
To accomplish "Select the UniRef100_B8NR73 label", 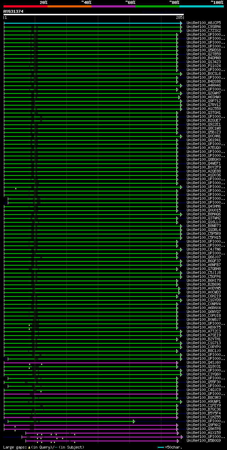I will coord(204,226).
